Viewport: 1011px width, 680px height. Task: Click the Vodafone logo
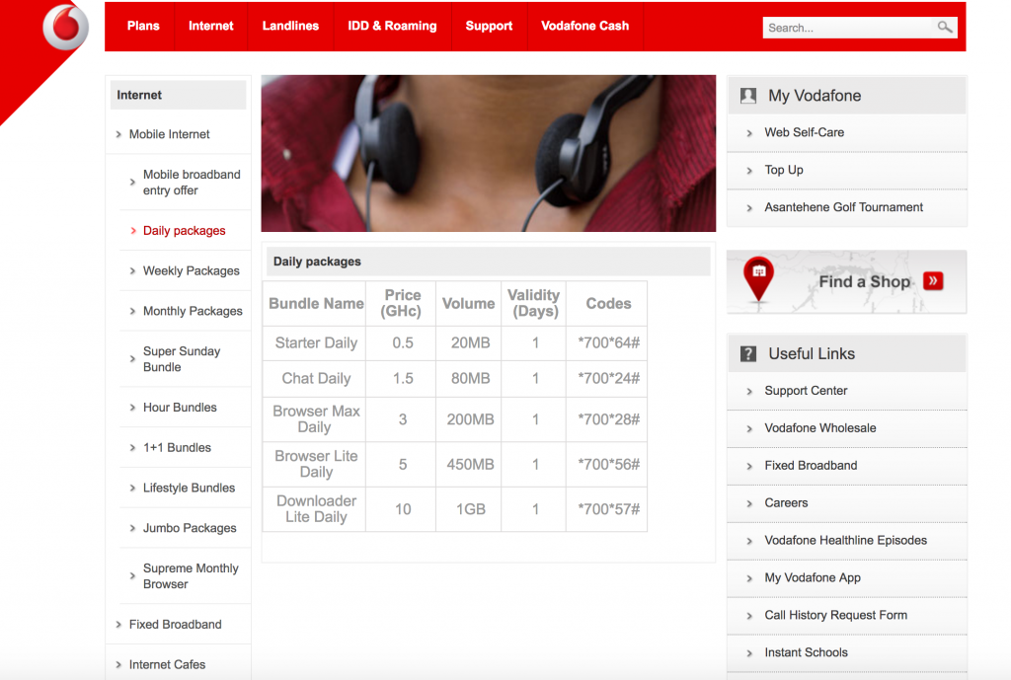[x=65, y=27]
